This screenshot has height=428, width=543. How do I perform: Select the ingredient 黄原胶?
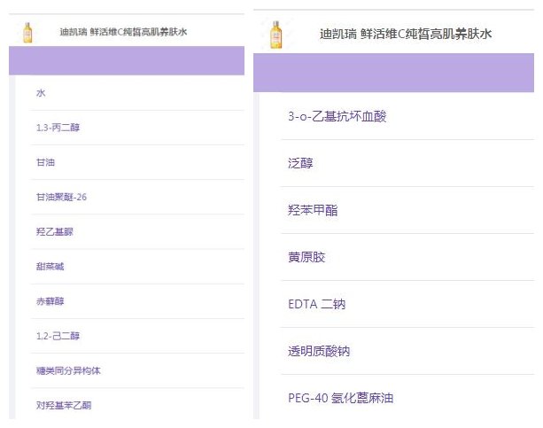(306, 257)
